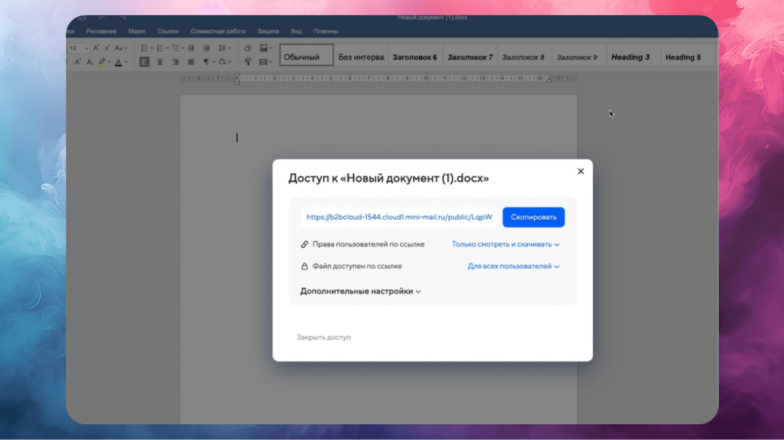Screen dimensions: 784x440
Task: Click the Закрыть доступ link
Action: coord(323,337)
